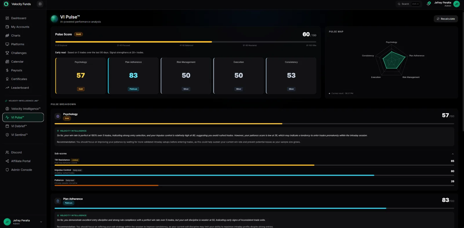The height and width of the screenshot is (228, 464).
Task: Open Velocity Intelligence menu item
Action: pos(23,109)
